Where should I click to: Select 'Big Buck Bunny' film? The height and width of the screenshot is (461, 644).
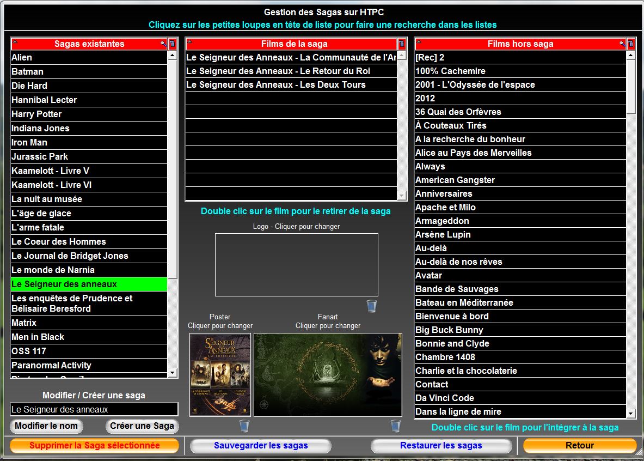coord(520,330)
